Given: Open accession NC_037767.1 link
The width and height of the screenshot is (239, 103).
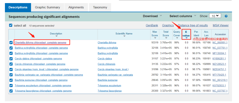Looking at the screenshot, I should pos(220,91).
